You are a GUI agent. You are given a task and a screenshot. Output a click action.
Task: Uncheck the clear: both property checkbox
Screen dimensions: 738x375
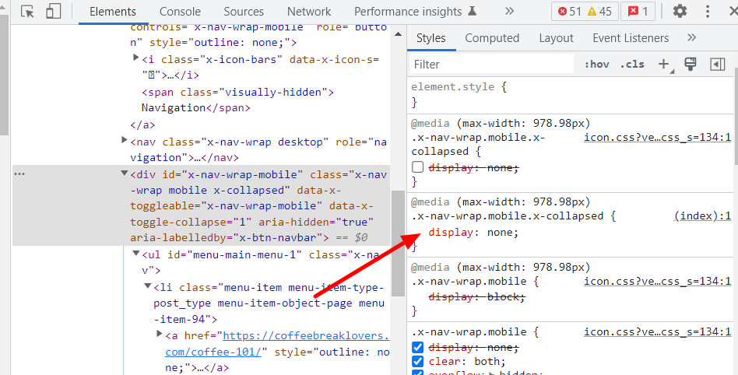coord(417,361)
